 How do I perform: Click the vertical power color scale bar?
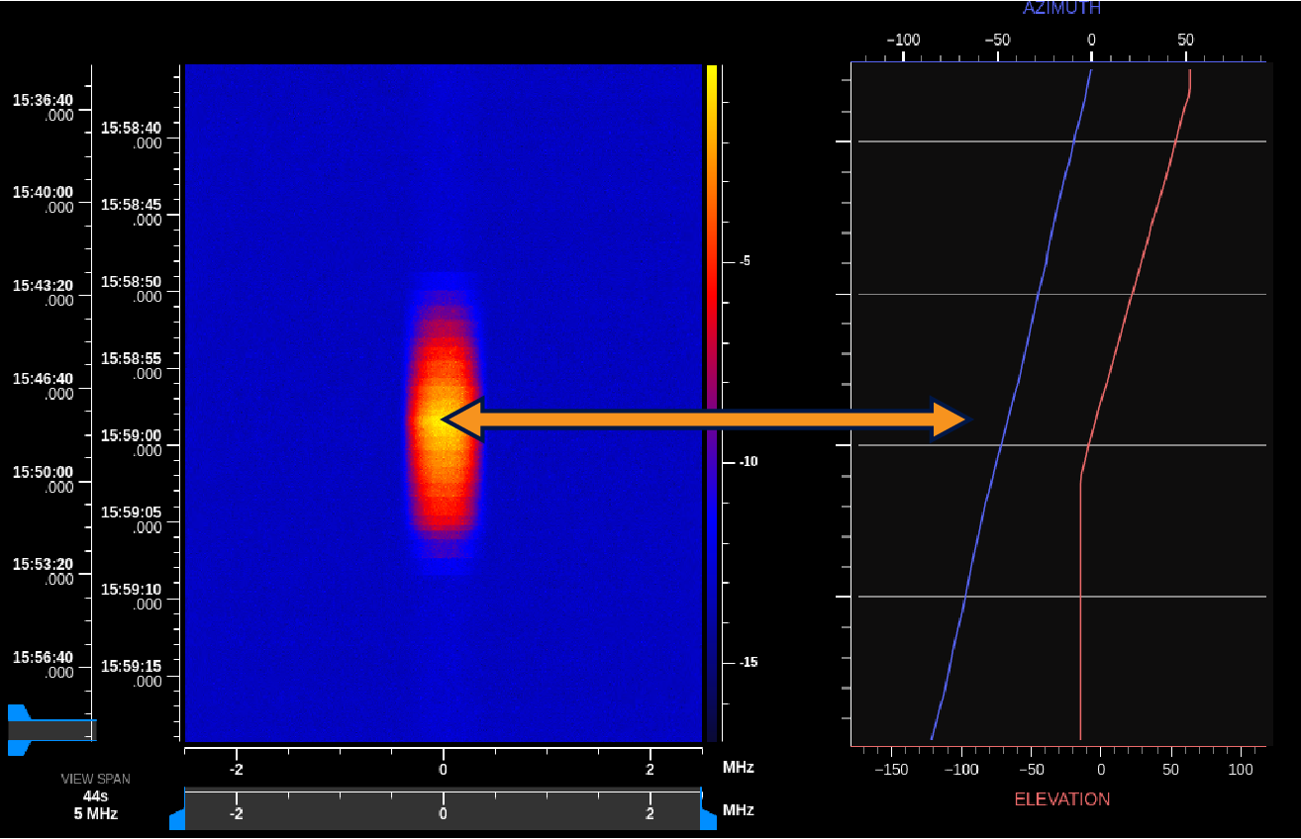click(x=711, y=396)
